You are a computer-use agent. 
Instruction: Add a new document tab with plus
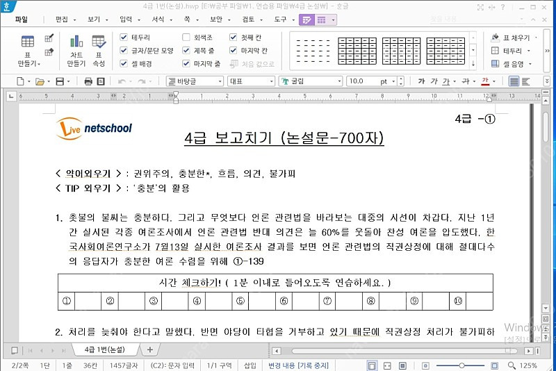click(x=150, y=349)
